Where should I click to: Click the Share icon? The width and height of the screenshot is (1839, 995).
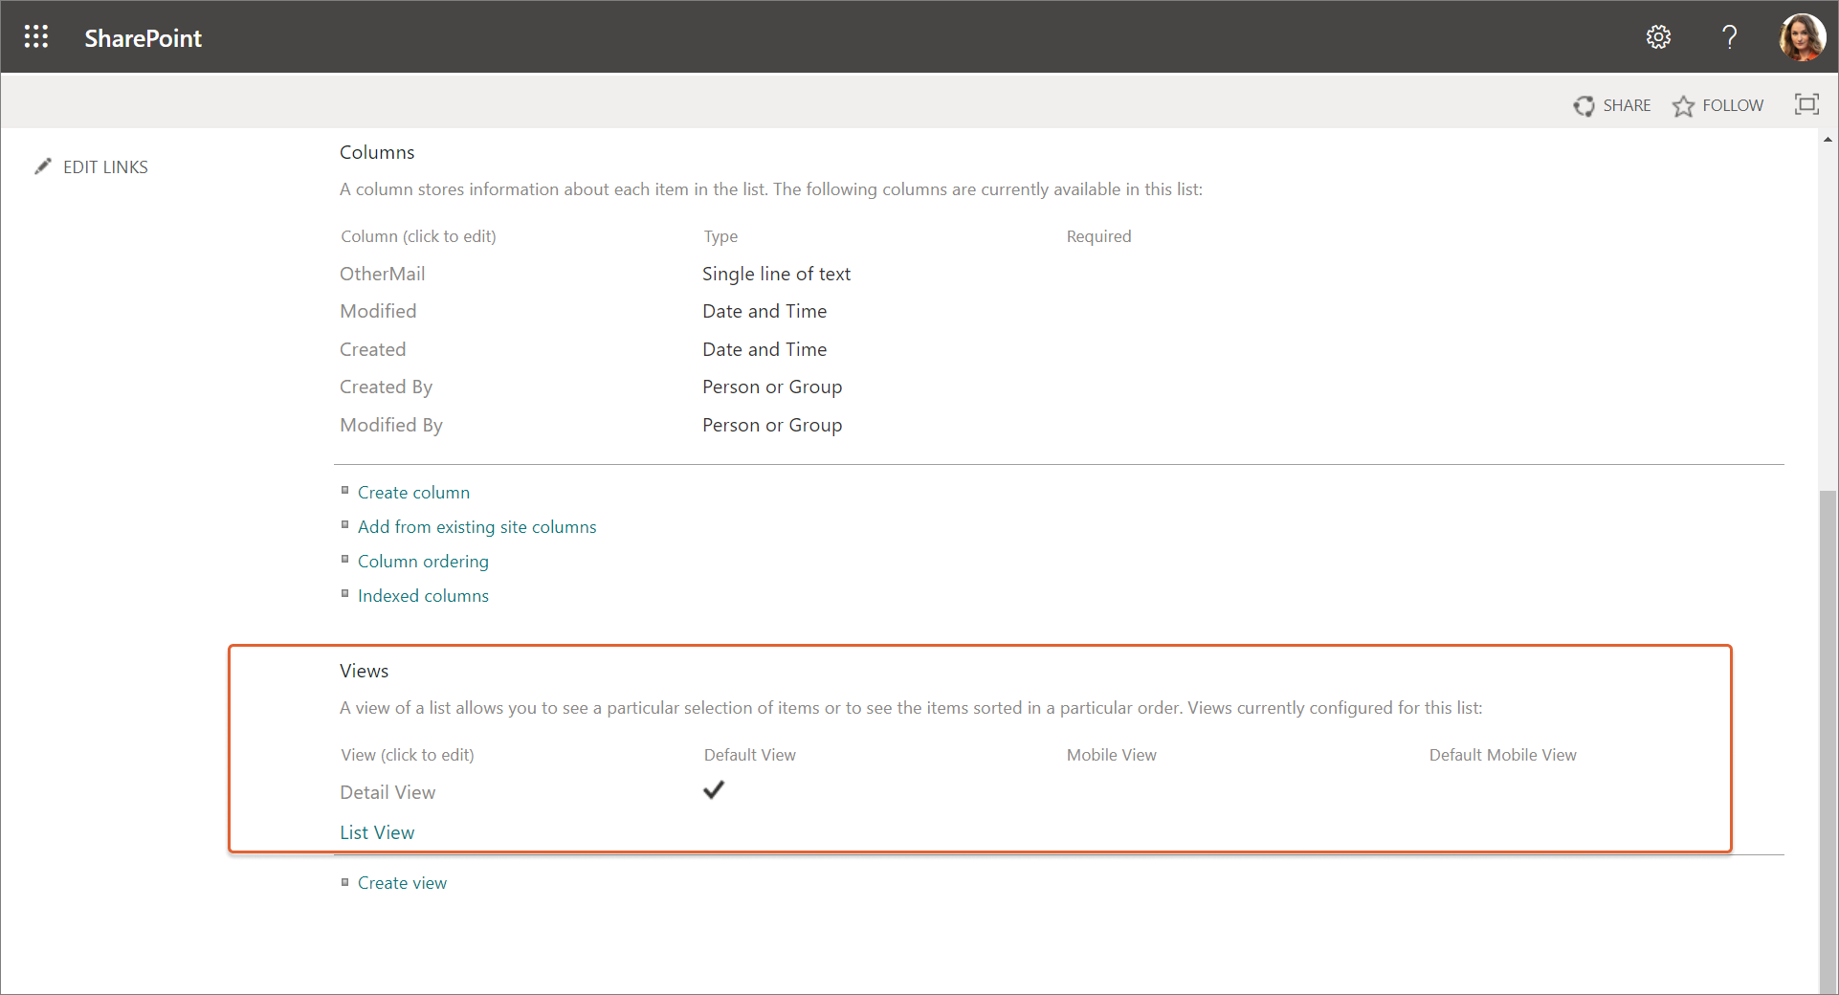[x=1584, y=105]
